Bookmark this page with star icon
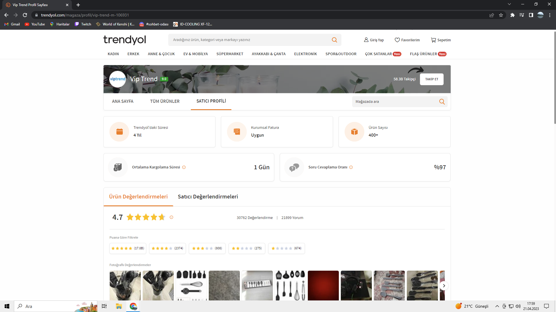 point(501,15)
